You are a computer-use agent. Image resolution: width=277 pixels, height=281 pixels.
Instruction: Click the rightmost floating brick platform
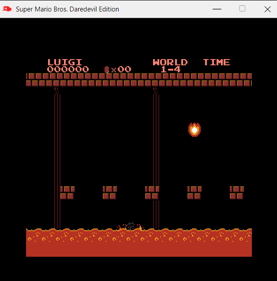pyautogui.click(x=237, y=193)
